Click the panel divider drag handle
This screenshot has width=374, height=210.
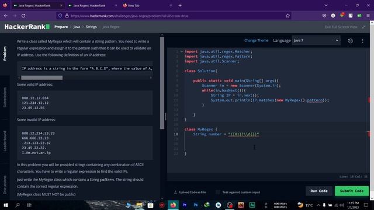[x=165, y=116]
